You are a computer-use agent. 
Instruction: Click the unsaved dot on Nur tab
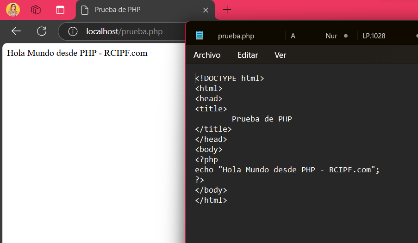coord(345,36)
